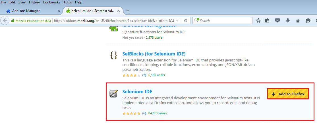The image size is (317, 124).
Task: Click 'Signature functions for Selenium IDE' description
Action: (154, 32)
